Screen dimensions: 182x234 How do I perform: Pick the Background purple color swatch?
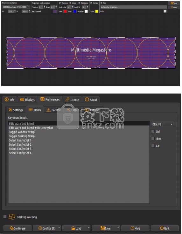tap(55, 11)
